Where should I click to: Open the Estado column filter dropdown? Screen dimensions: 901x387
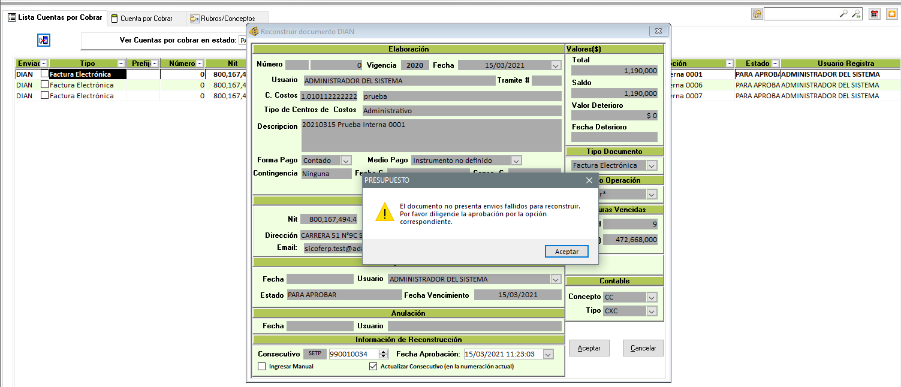click(x=775, y=64)
